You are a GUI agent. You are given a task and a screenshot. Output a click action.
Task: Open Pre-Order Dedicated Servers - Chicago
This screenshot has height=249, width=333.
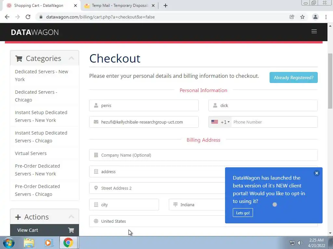(x=44, y=190)
